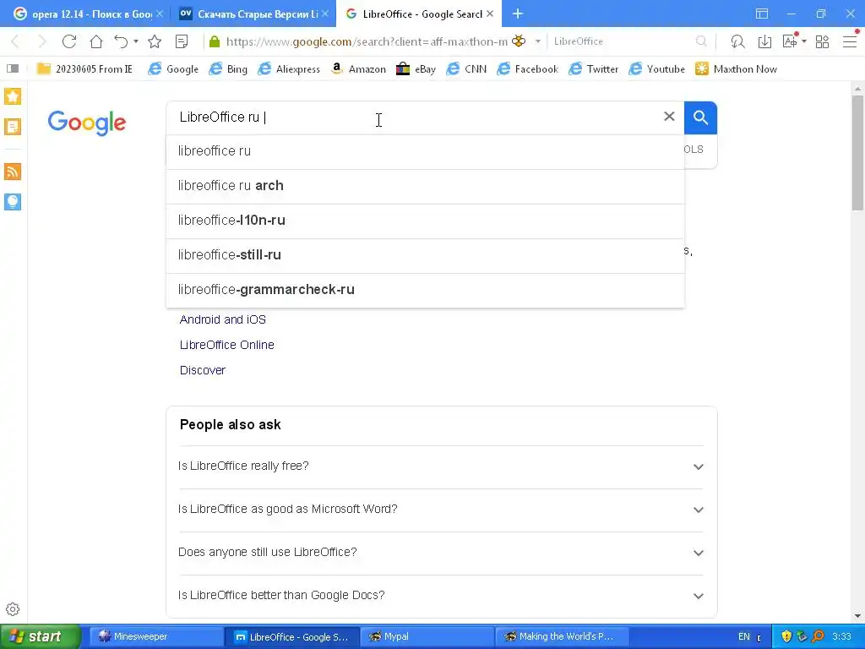Close the 'Скачать Старые Версии' tab
The height and width of the screenshot is (649, 865).
point(325,14)
